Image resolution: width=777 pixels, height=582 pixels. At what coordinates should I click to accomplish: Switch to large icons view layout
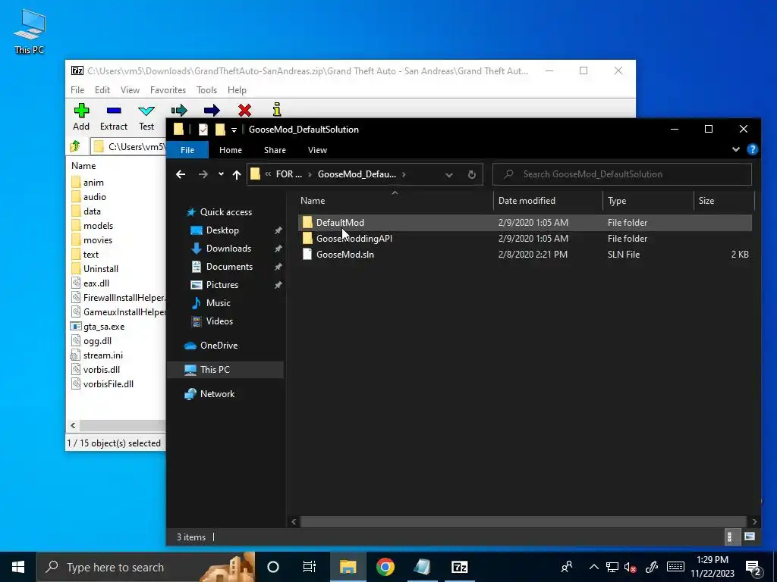click(749, 537)
